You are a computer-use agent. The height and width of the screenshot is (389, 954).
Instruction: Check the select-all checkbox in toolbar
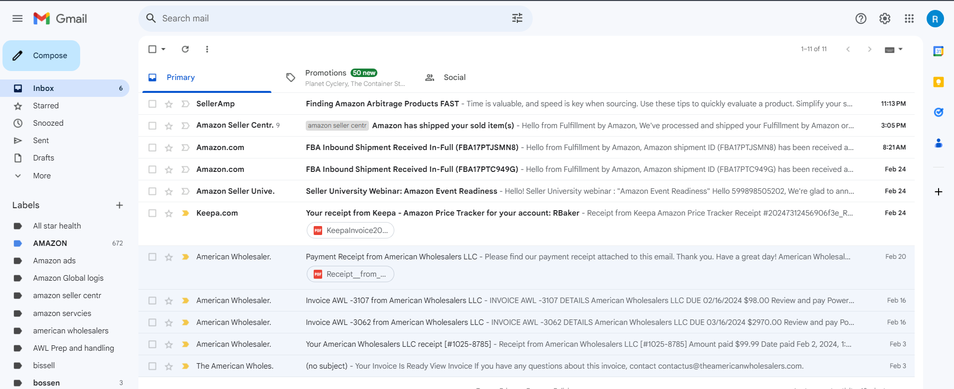pos(152,49)
